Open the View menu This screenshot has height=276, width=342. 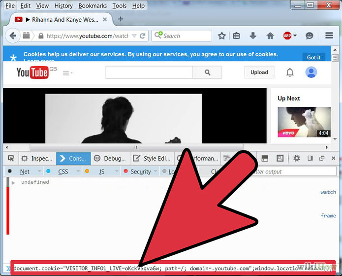point(42,6)
